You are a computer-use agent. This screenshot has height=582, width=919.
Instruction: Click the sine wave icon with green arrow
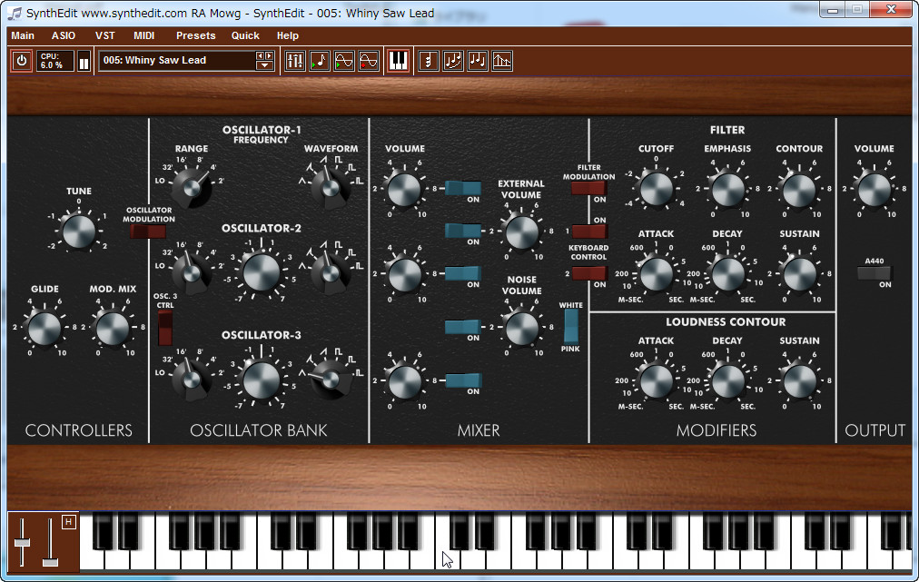[344, 60]
